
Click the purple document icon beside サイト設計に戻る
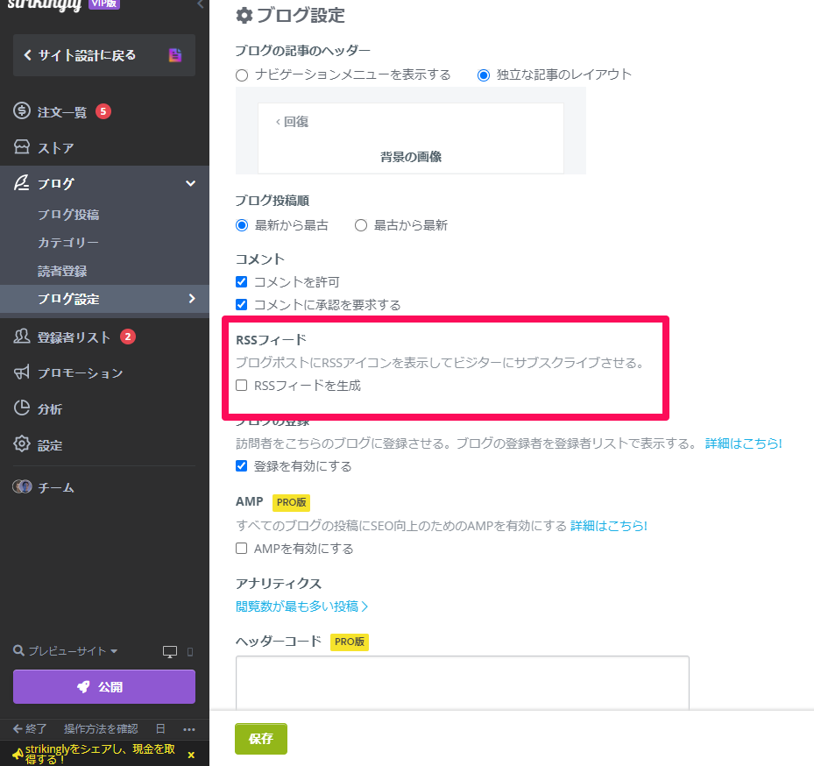point(175,55)
